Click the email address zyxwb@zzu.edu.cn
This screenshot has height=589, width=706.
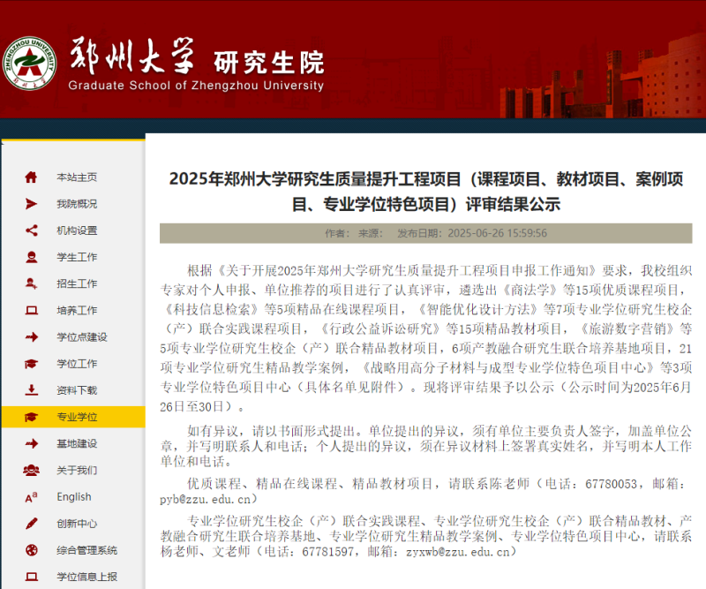[x=457, y=552]
